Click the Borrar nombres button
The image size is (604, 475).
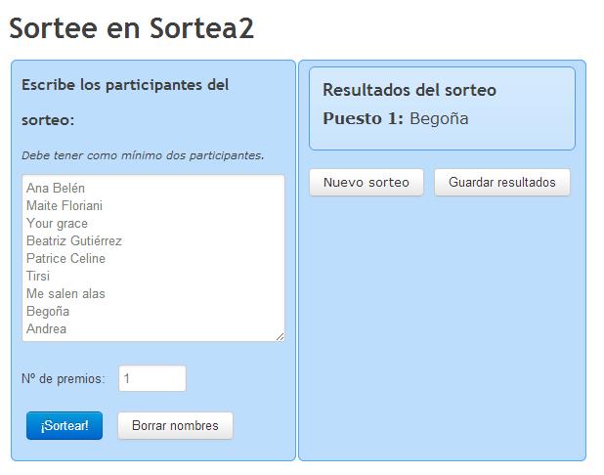tap(175, 425)
